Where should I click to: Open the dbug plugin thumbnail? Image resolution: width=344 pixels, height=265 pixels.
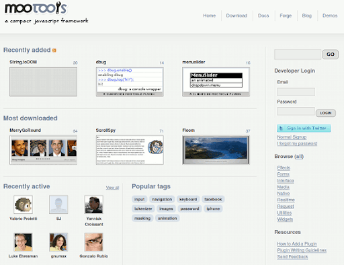[130, 82]
